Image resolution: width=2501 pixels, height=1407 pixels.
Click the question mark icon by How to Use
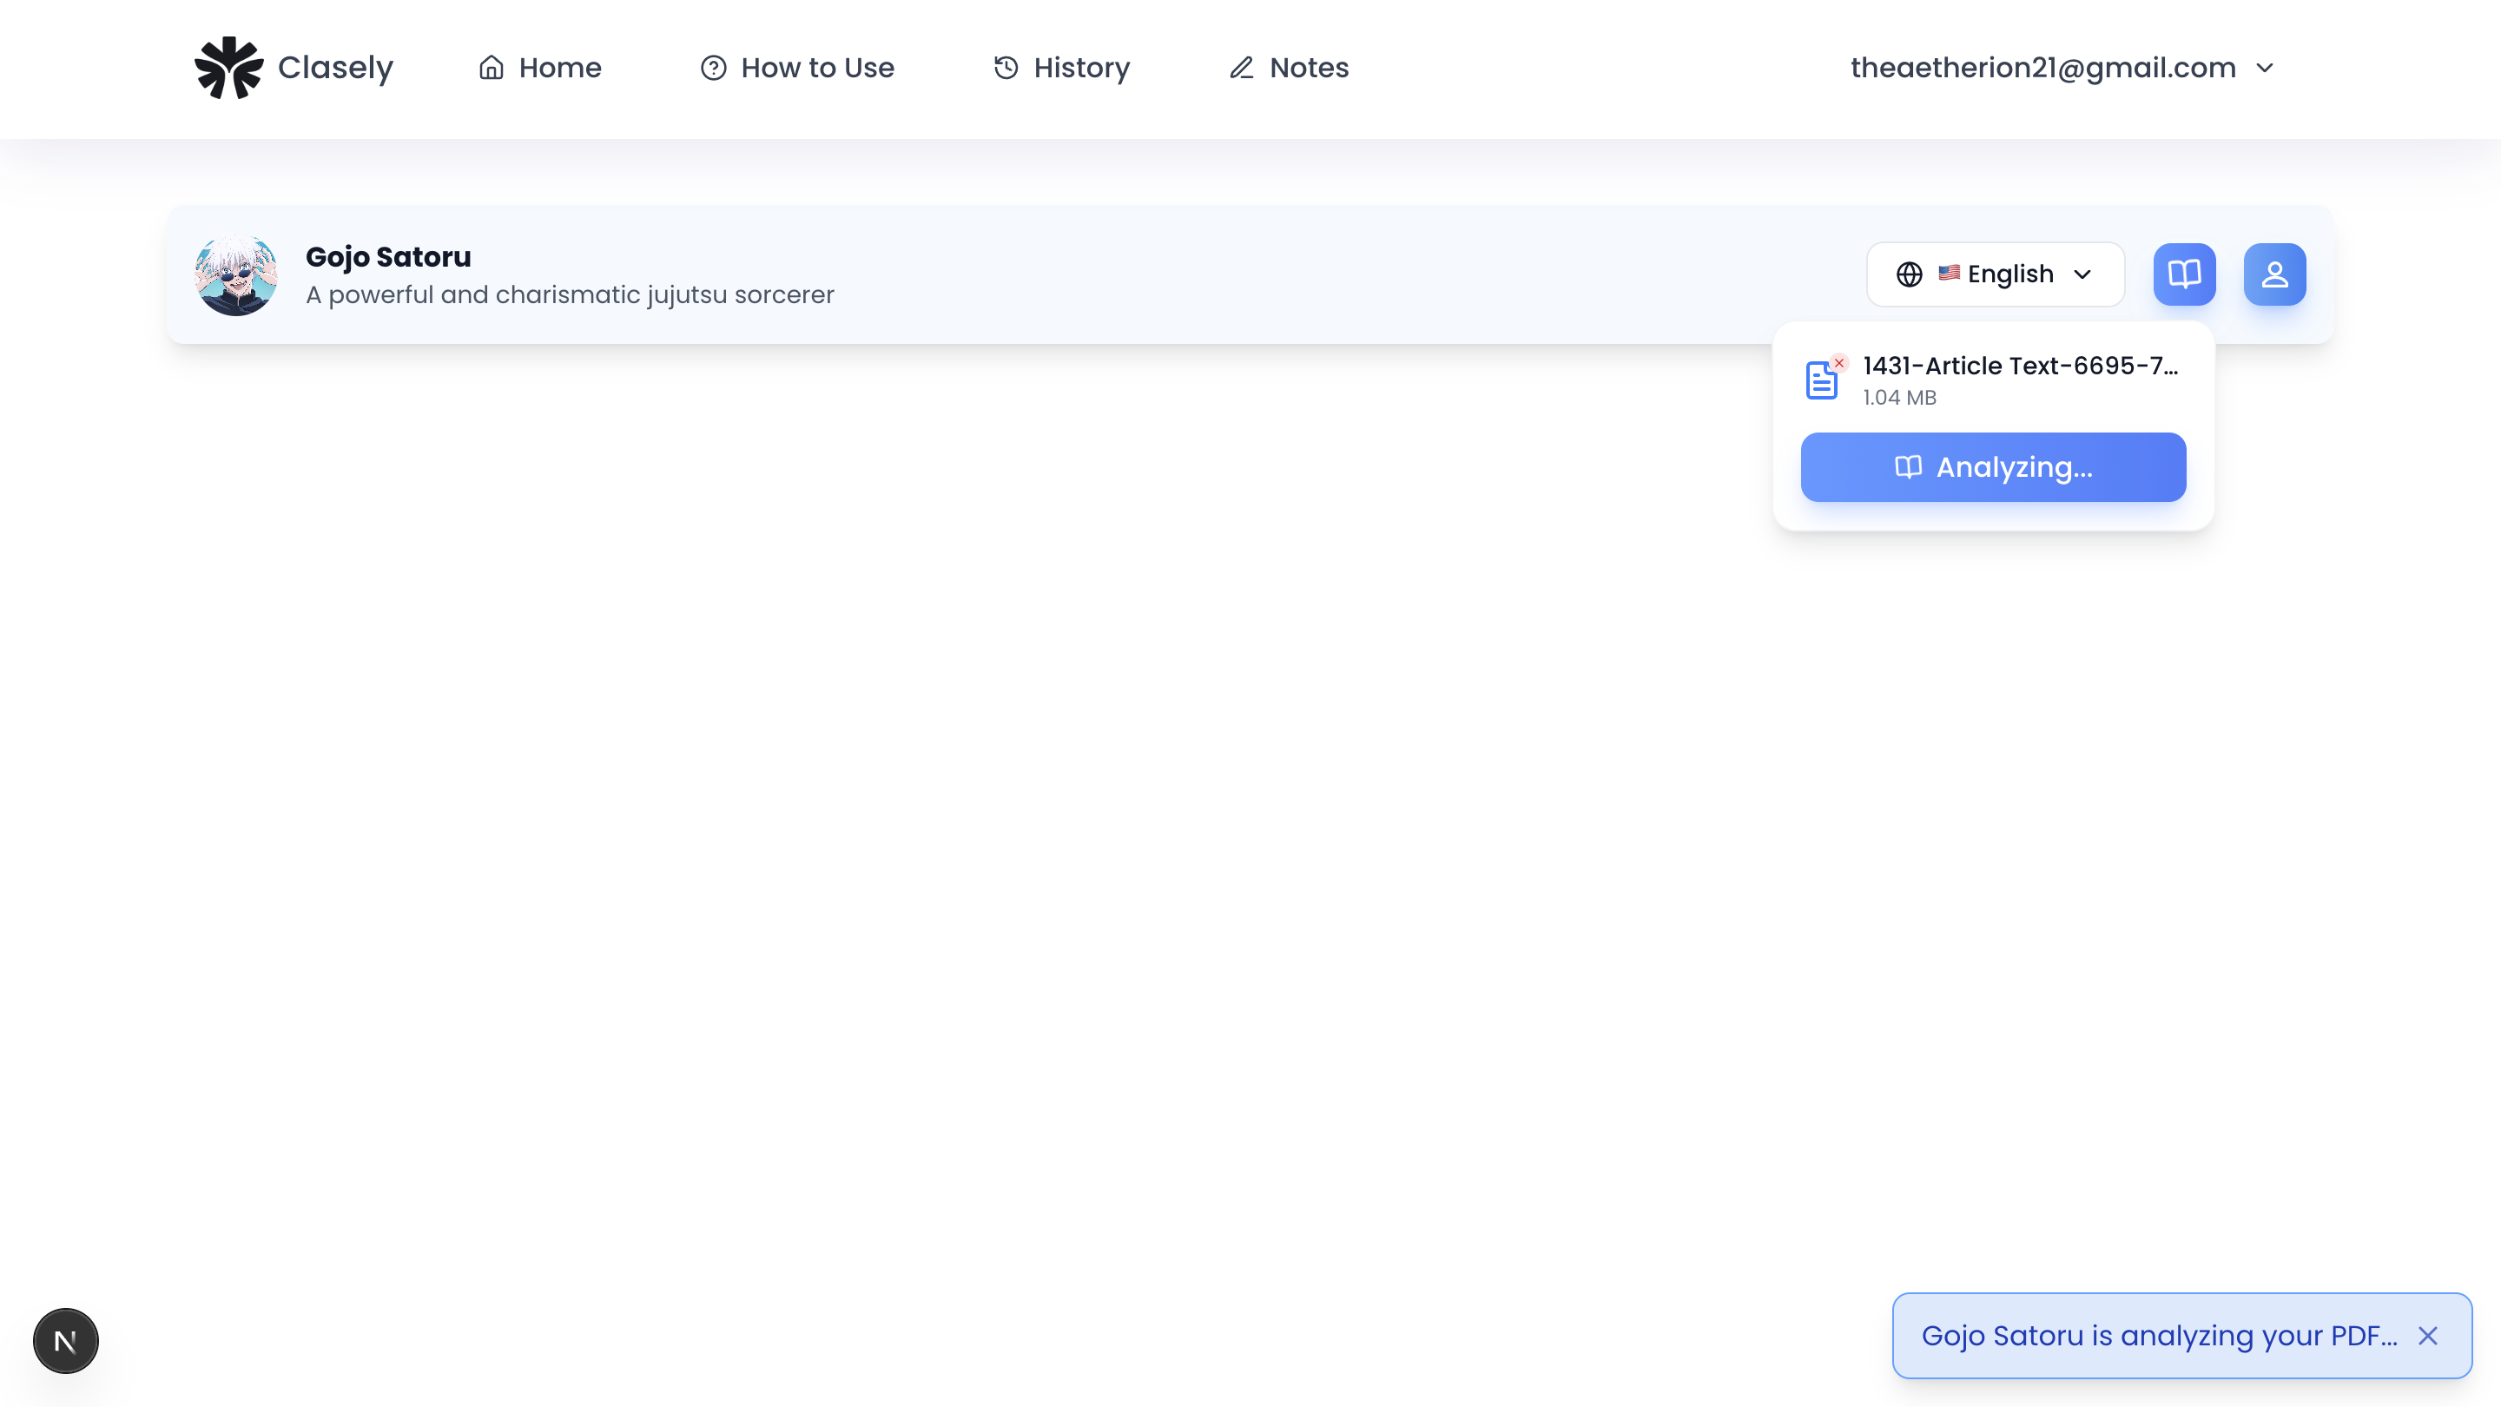714,68
